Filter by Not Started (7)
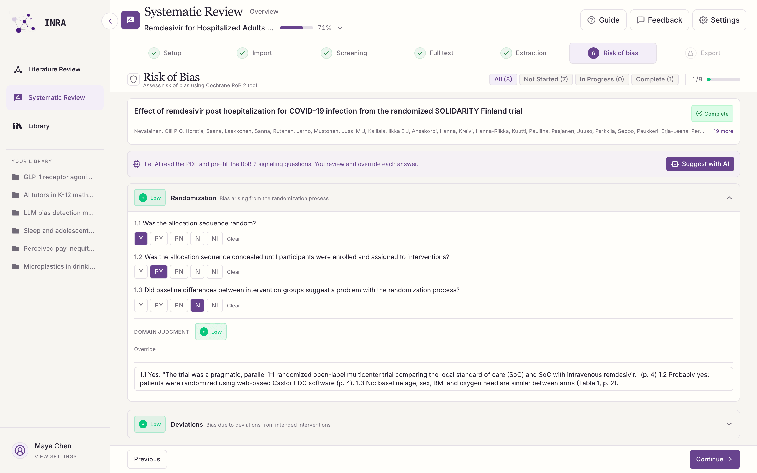This screenshot has width=757, height=473. 546,79
